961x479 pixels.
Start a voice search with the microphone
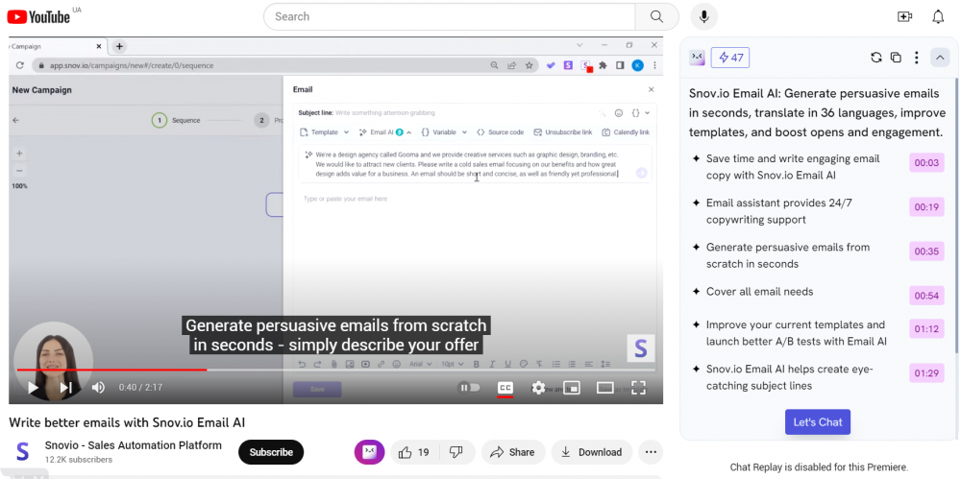(x=703, y=16)
